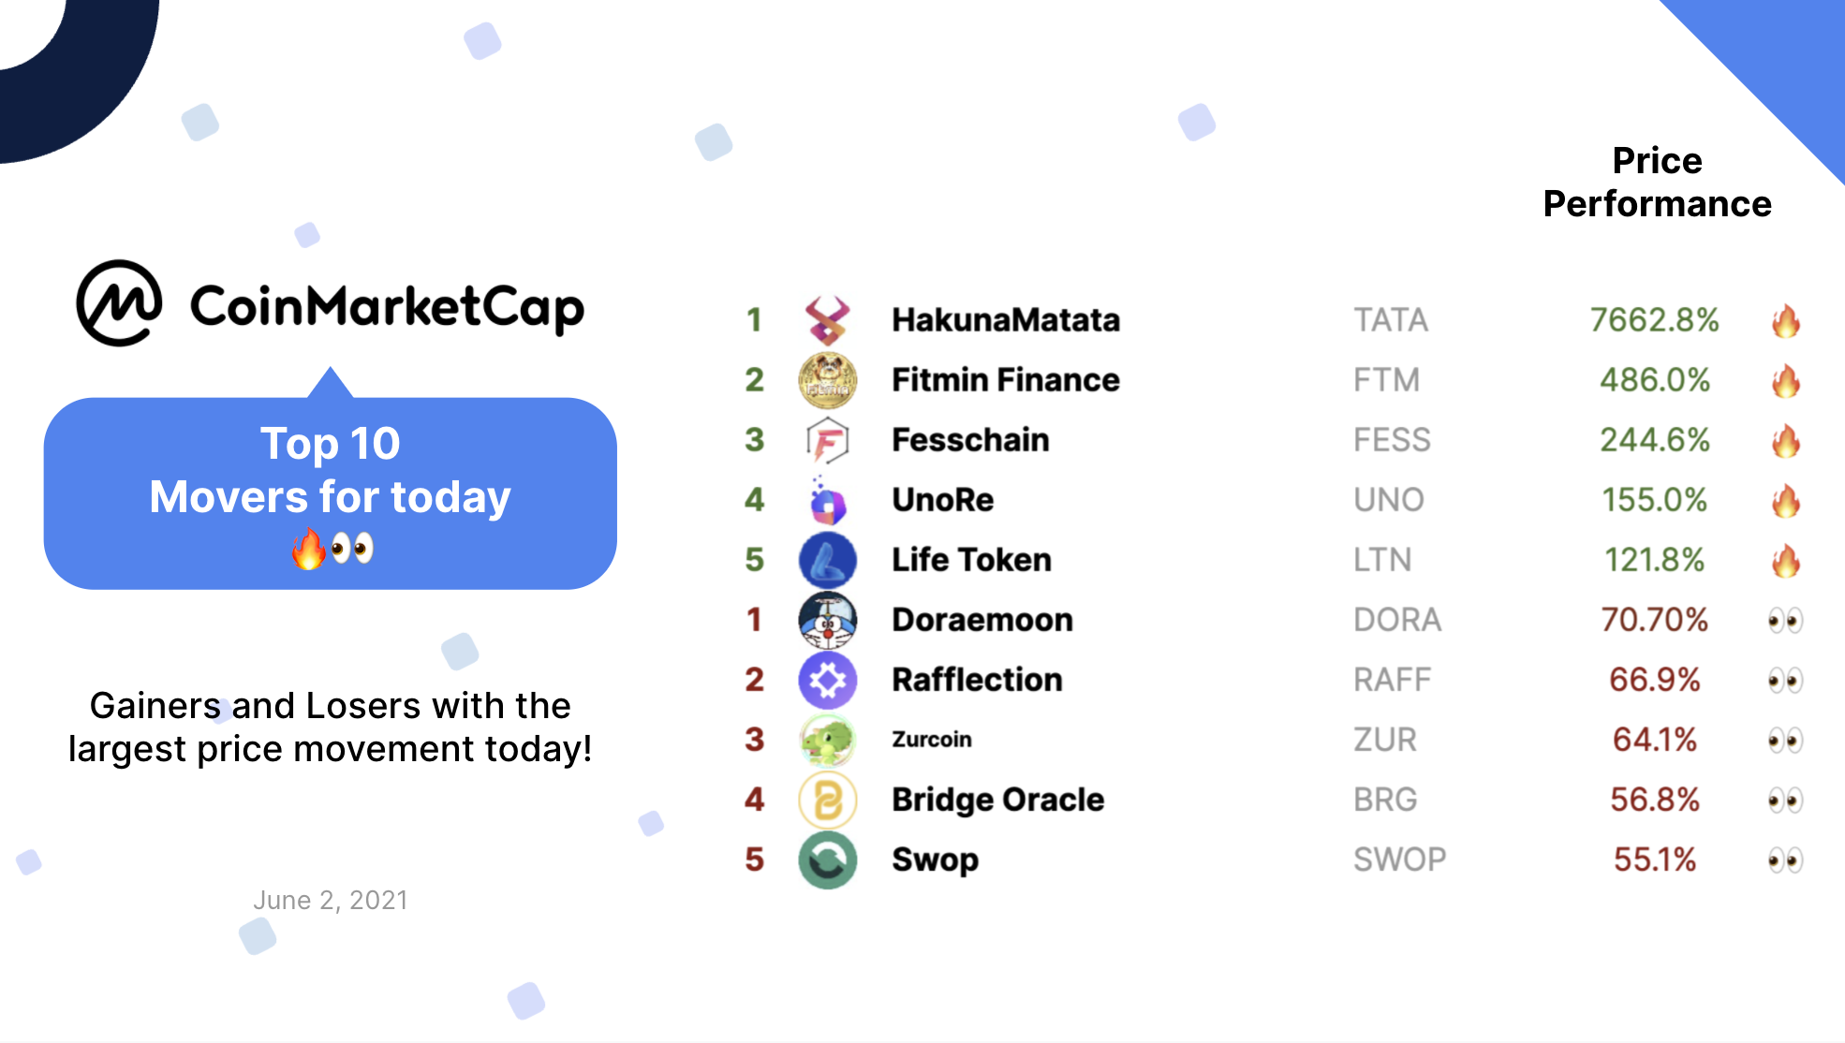The width and height of the screenshot is (1845, 1043).
Task: Click the Price Performance column header
Action: (x=1657, y=182)
